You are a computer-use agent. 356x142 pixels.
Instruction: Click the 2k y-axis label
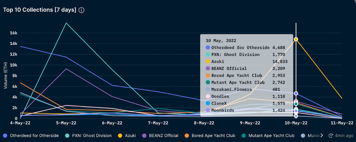click(15, 108)
